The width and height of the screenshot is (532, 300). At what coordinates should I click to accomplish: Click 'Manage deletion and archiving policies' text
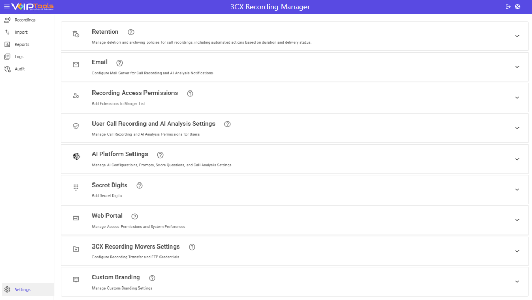202,43
